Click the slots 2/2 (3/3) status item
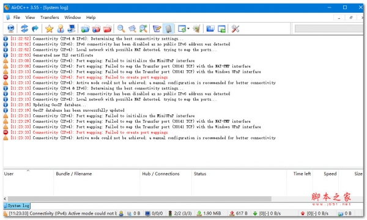Viewport: 367px width, 220px height. [180, 213]
